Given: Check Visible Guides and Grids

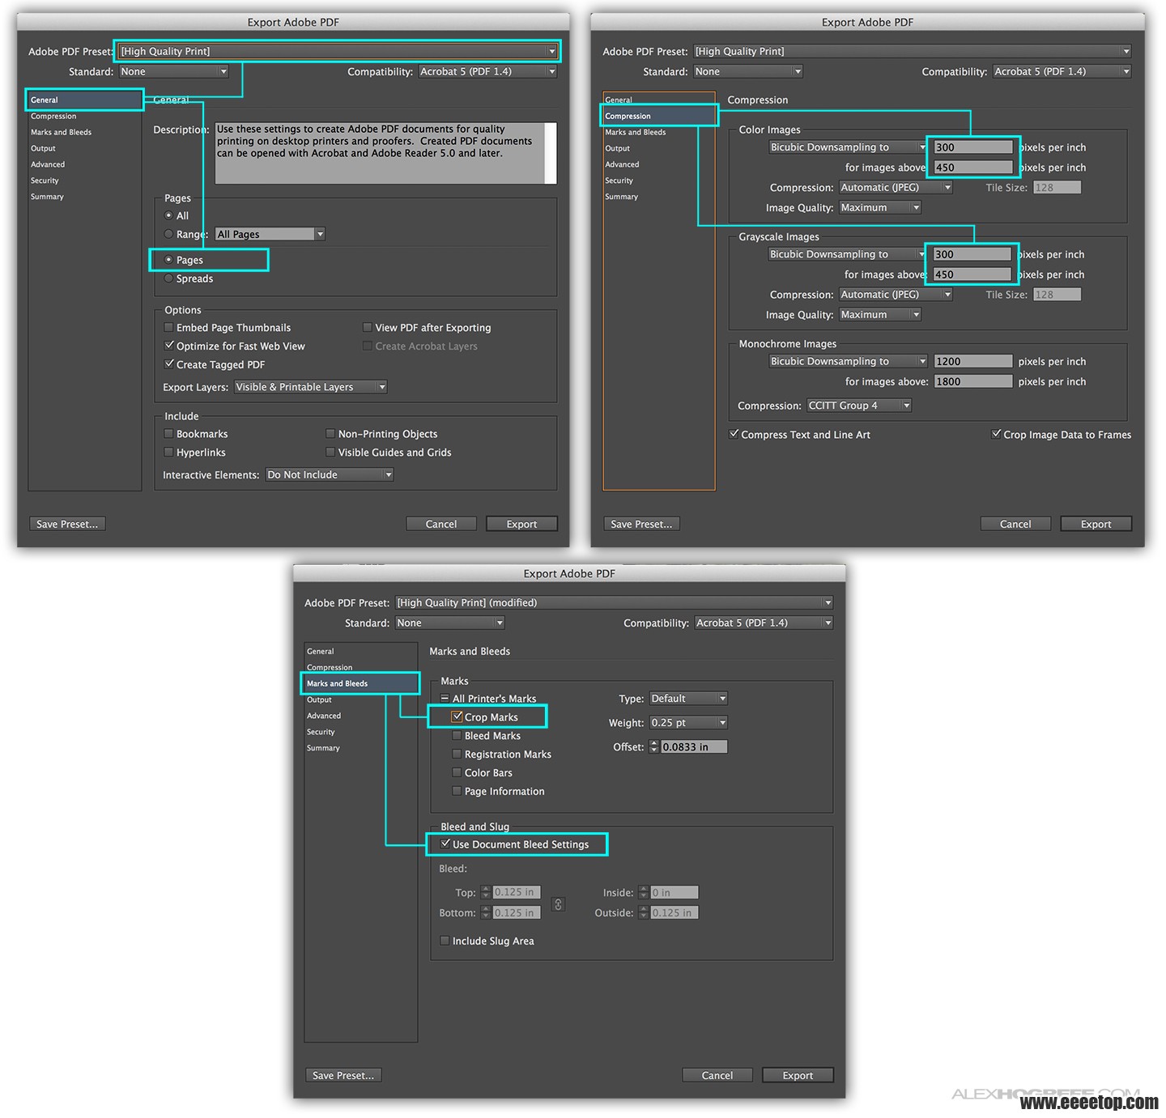Looking at the screenshot, I should [x=330, y=453].
